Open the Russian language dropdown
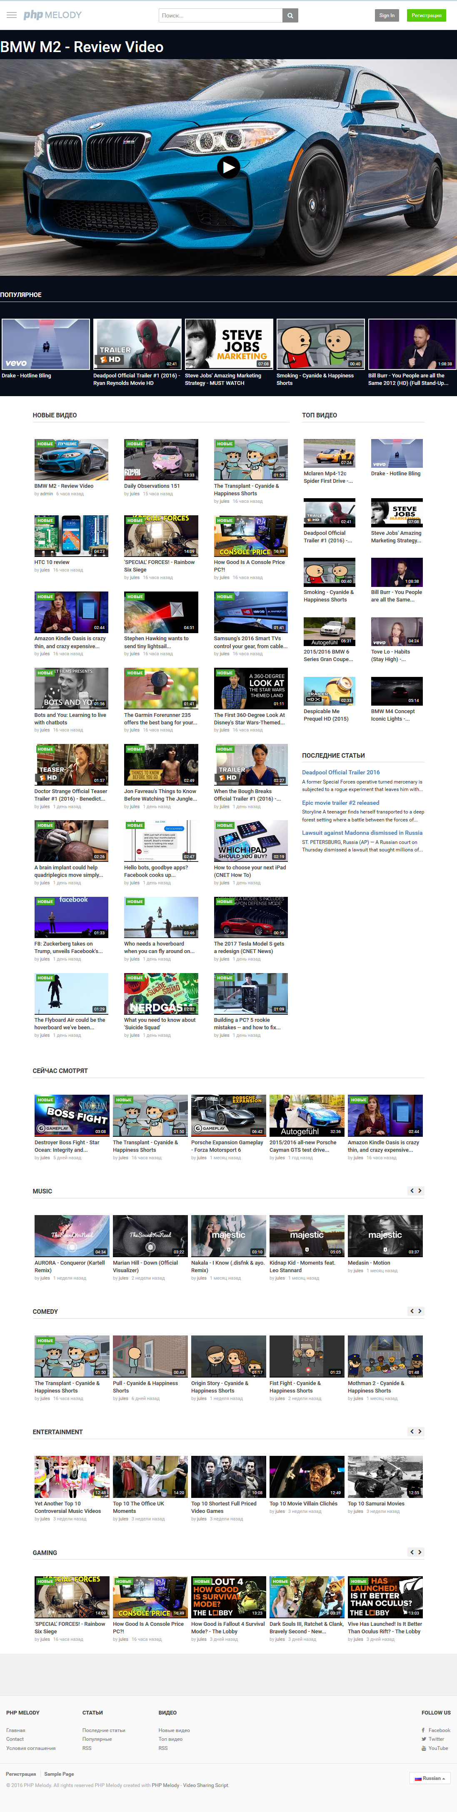 [x=430, y=1778]
